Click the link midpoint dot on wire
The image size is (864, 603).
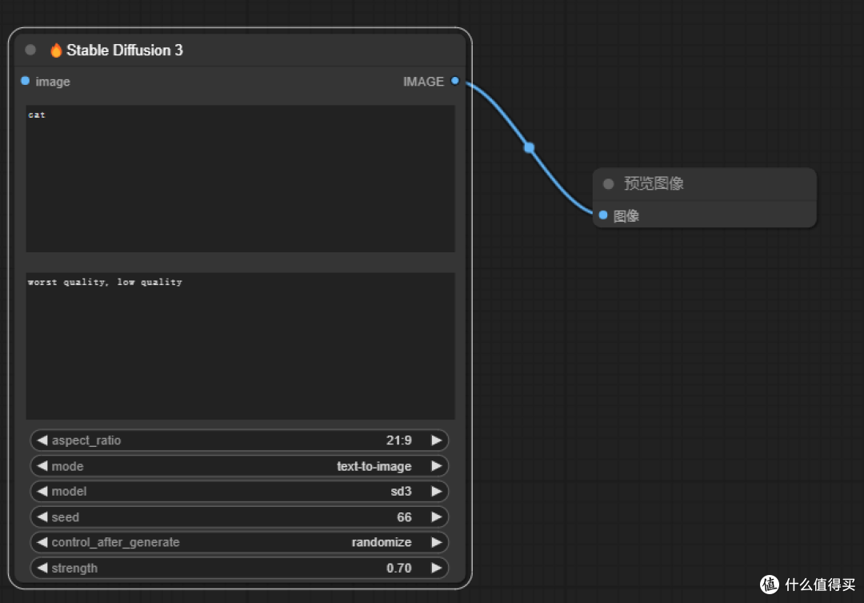click(x=529, y=147)
